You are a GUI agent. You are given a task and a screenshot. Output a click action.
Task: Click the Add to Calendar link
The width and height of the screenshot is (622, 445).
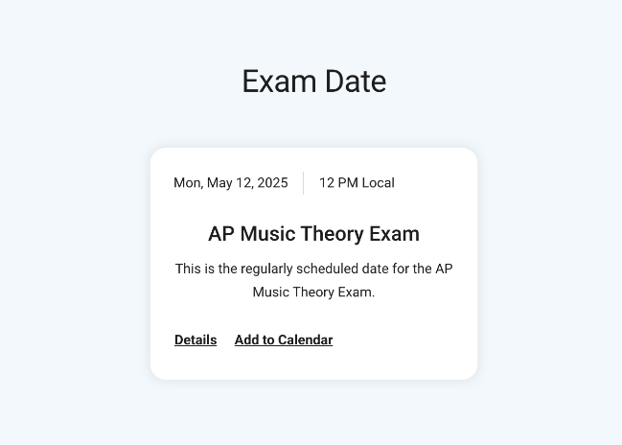[x=284, y=340]
